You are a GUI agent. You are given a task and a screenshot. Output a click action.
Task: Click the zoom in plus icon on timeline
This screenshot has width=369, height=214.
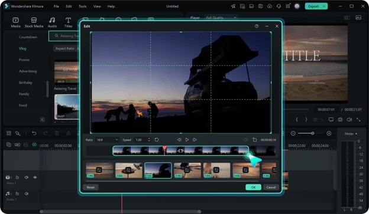[x=329, y=133]
